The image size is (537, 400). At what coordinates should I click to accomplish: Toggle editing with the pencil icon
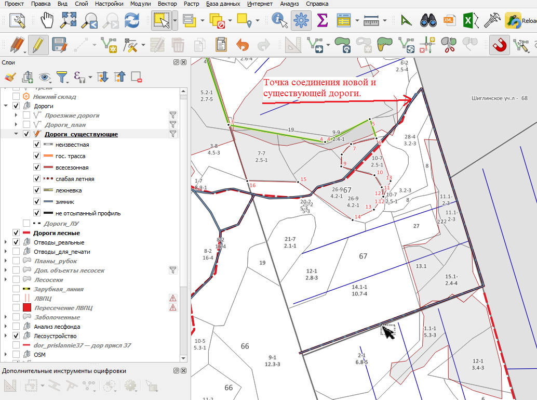38,45
